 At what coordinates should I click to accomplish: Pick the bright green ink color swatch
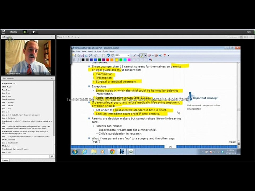121,60
